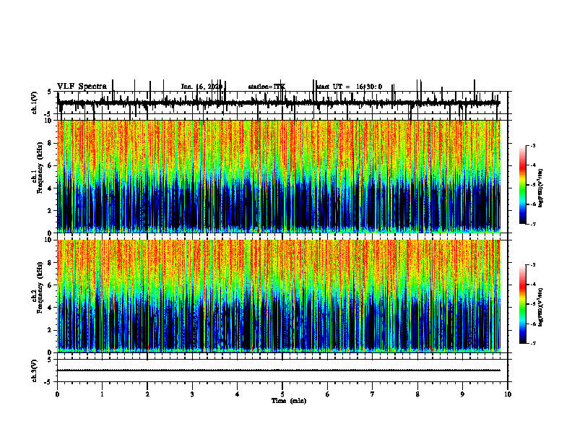Click the '0' tick on the time axis
This screenshot has height=442, width=572.
click(x=57, y=394)
